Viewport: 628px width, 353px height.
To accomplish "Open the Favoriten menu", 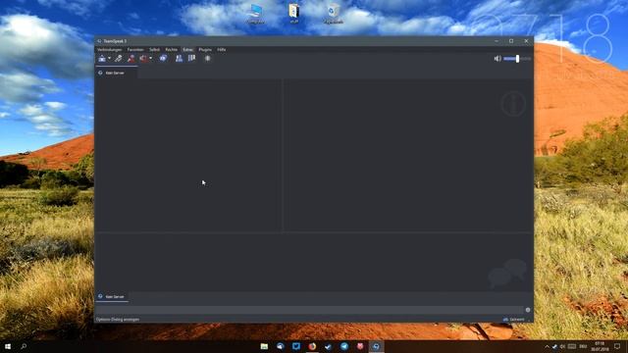I will click(135, 50).
